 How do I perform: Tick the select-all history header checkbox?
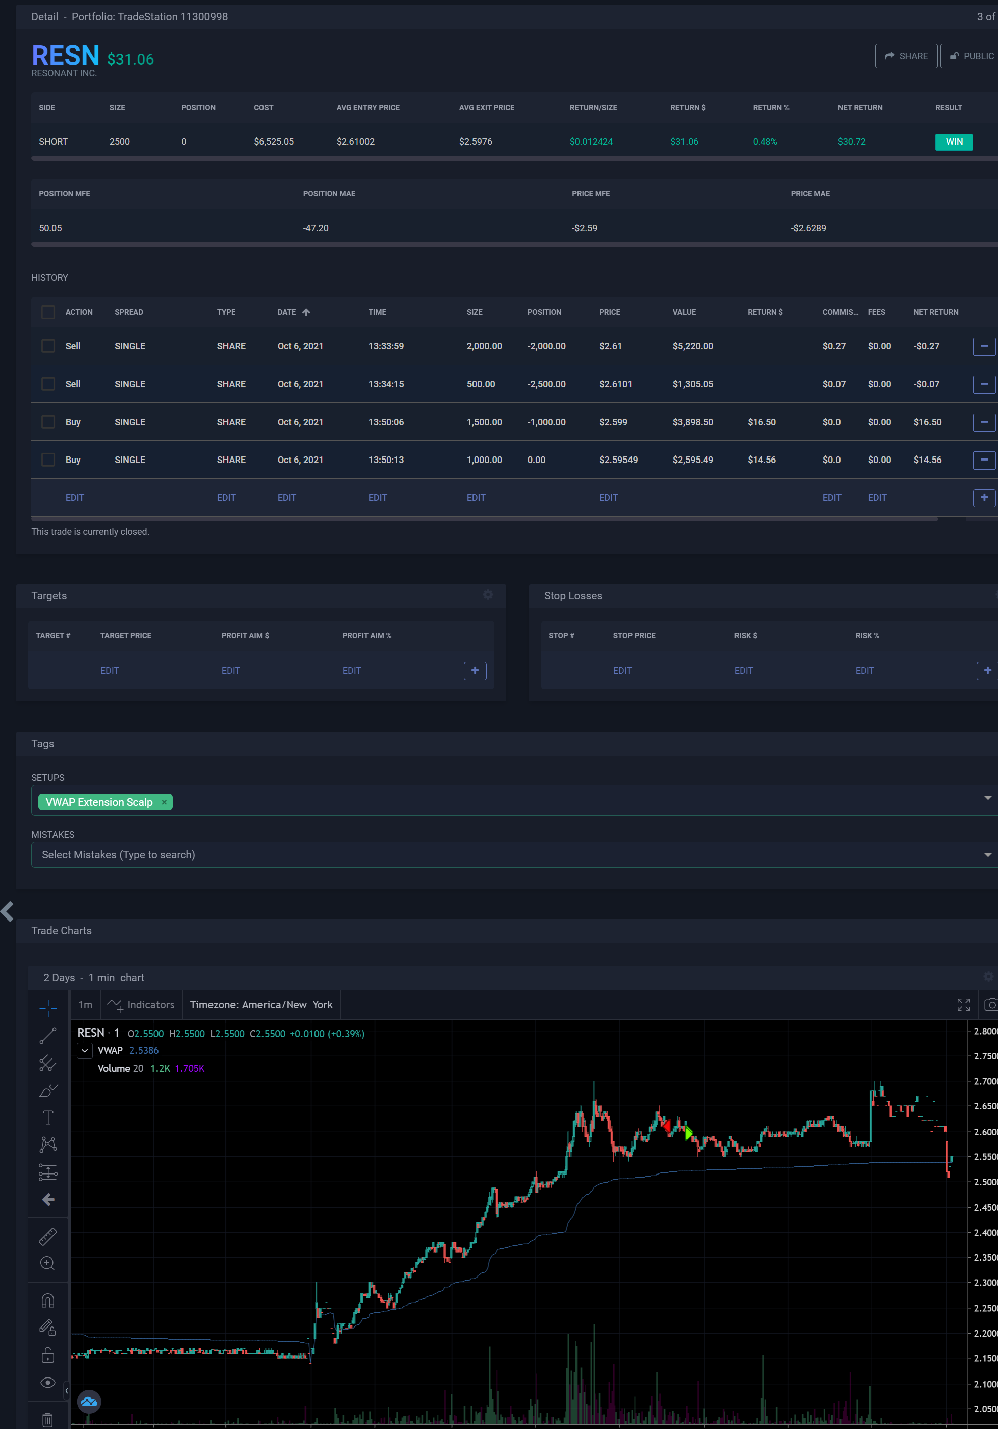pos(48,312)
